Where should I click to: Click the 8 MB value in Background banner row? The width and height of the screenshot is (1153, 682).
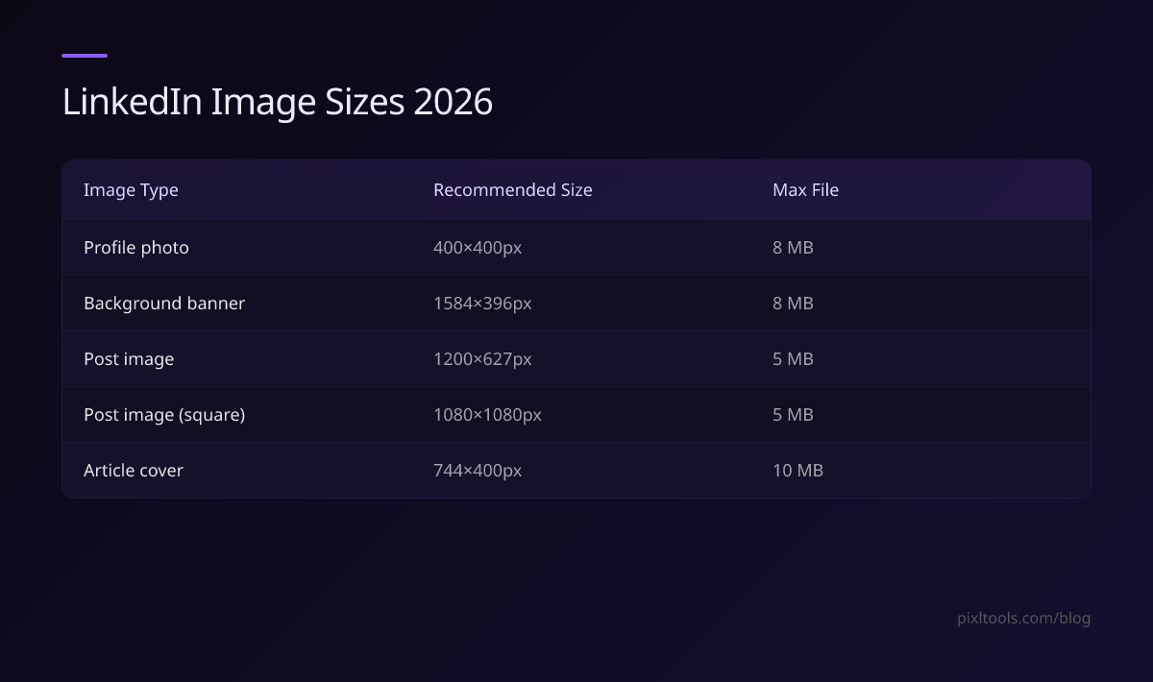(793, 304)
